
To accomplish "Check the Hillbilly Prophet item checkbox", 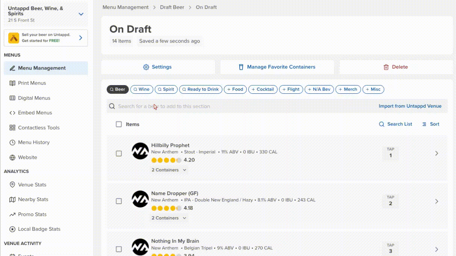I will click(119, 153).
